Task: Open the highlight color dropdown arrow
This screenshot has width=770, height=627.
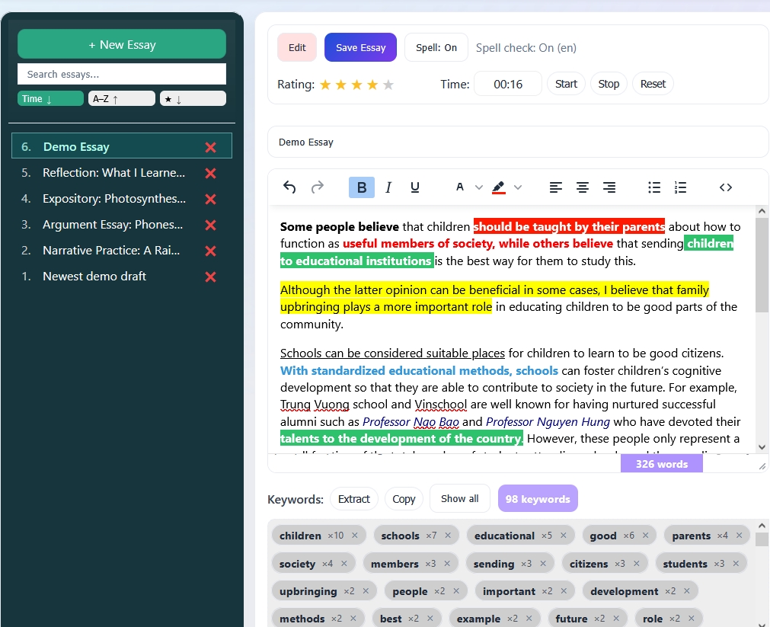Action: pos(518,187)
